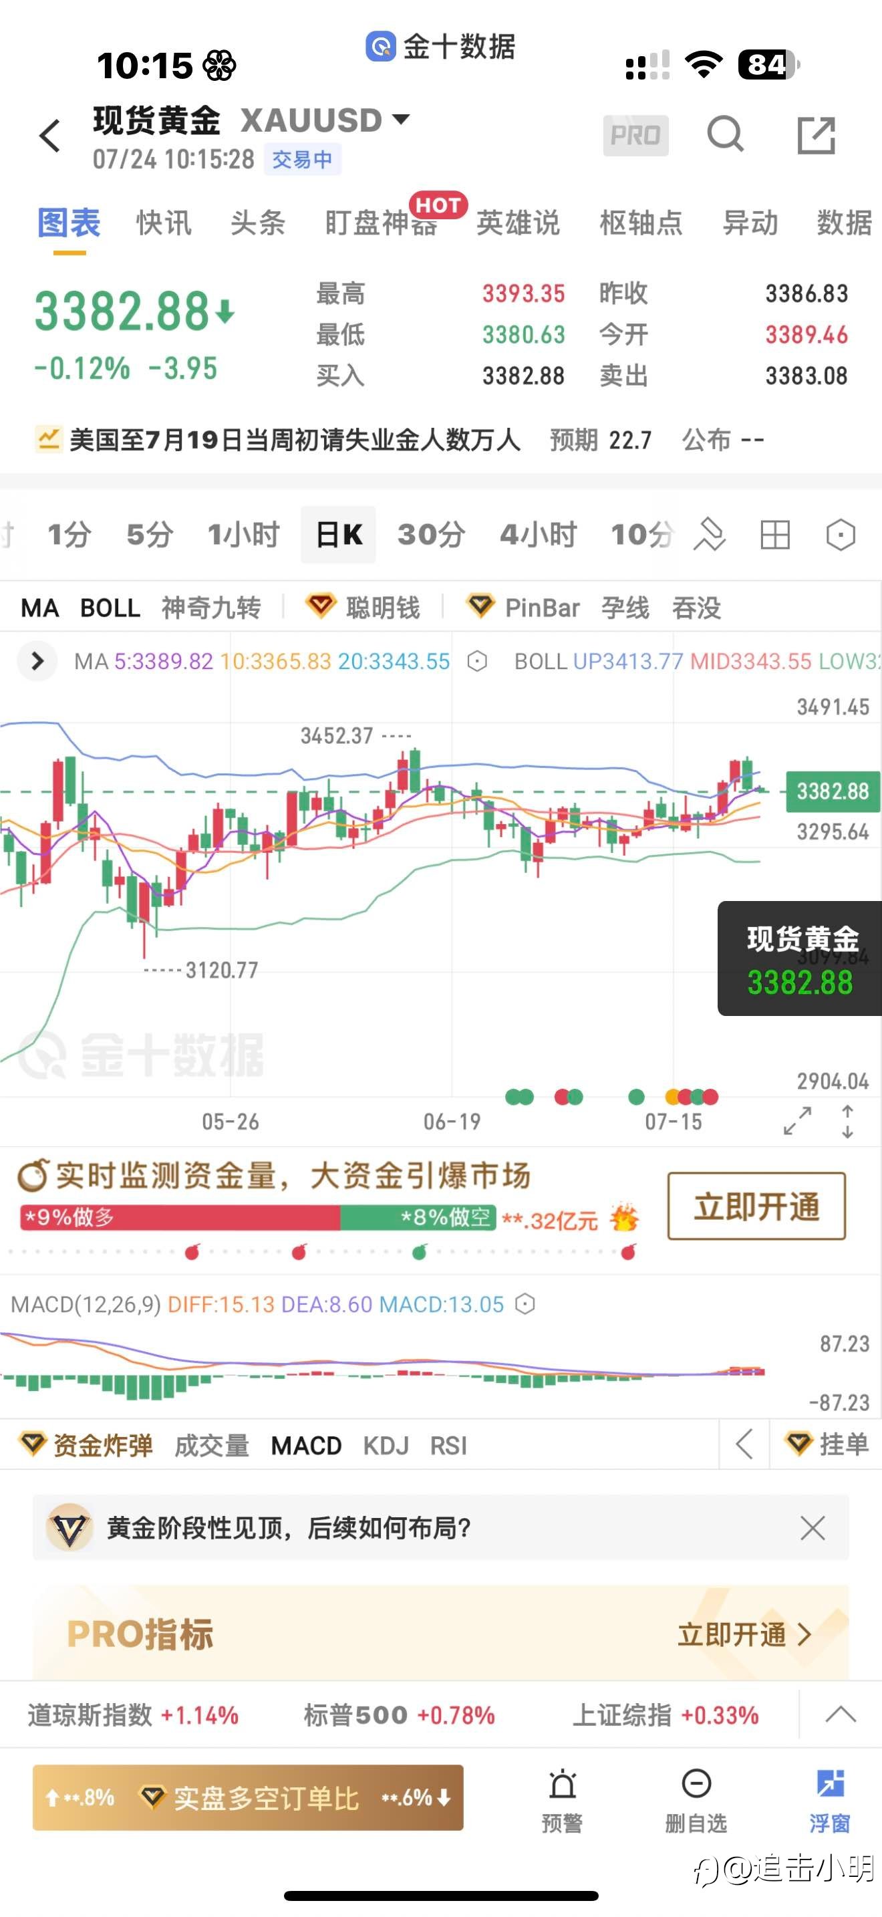
Task: Toggle the 孕线 pattern indicator
Action: tap(625, 607)
